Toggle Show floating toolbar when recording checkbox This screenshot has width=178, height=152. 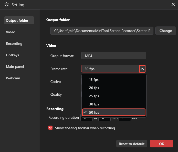[x=50, y=128]
